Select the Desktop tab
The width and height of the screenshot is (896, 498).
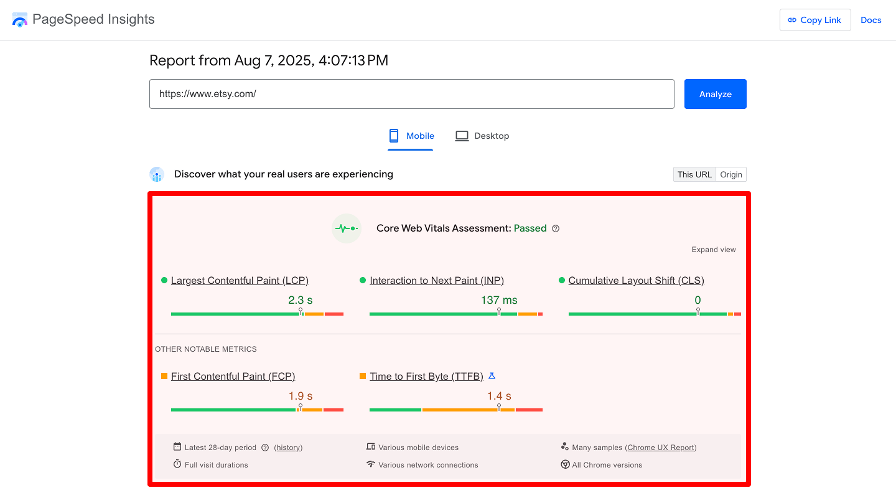pos(482,136)
